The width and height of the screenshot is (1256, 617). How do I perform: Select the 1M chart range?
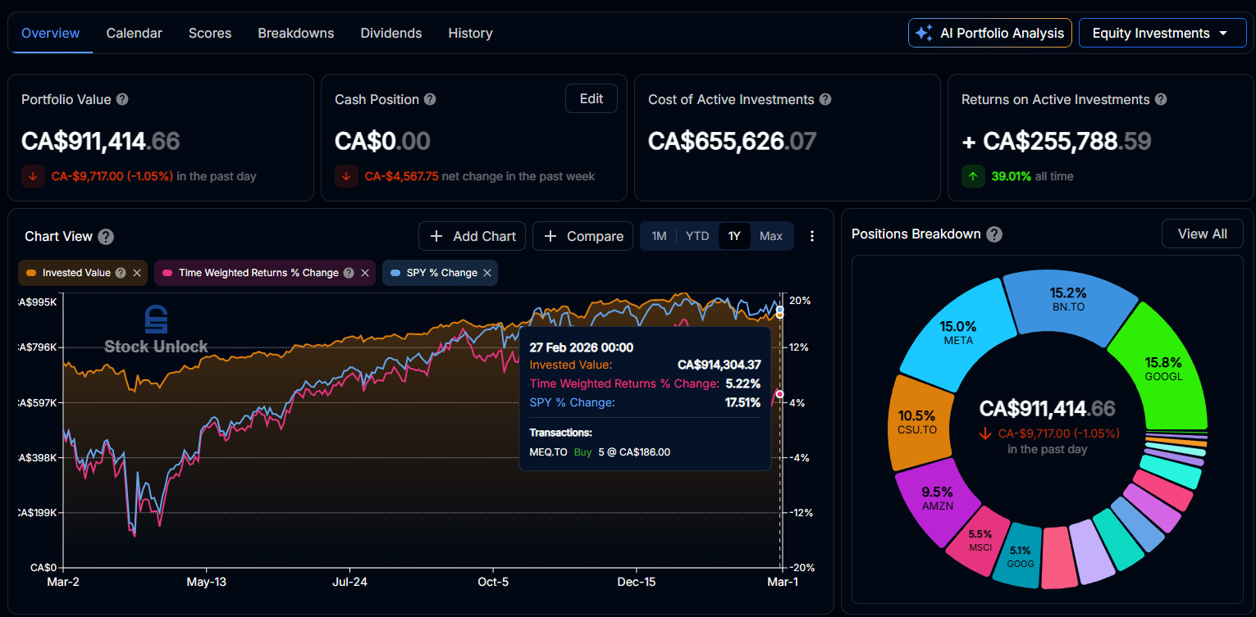pyautogui.click(x=659, y=236)
